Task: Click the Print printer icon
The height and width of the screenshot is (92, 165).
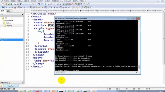Action: (x=18, y=4)
